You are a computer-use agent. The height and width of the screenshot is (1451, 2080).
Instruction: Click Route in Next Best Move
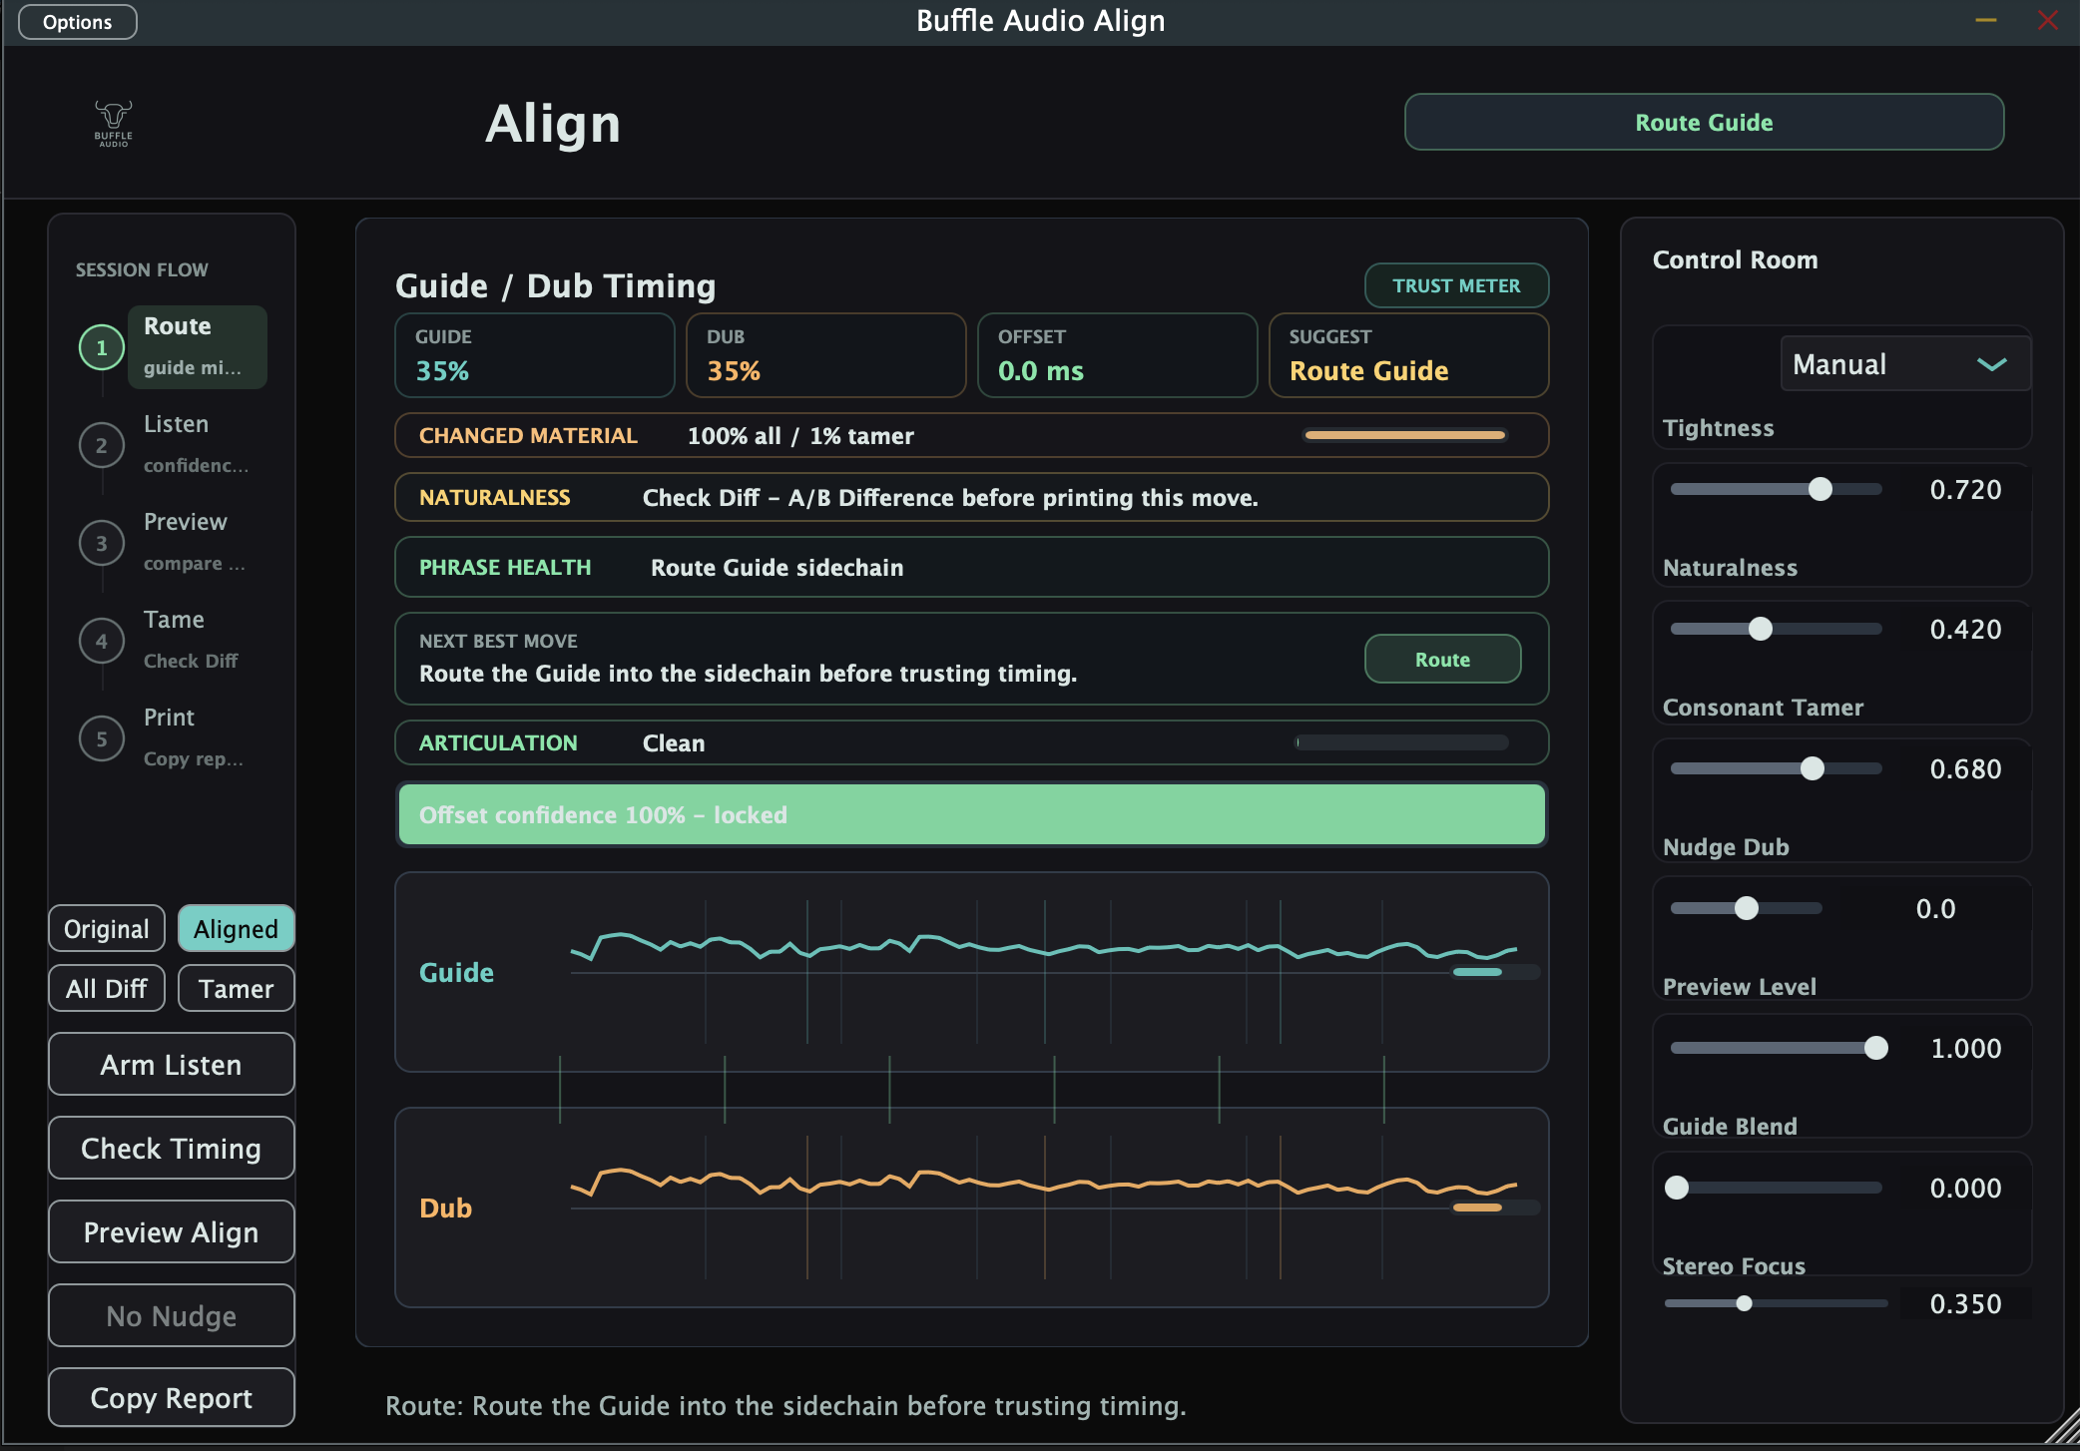pos(1442,660)
